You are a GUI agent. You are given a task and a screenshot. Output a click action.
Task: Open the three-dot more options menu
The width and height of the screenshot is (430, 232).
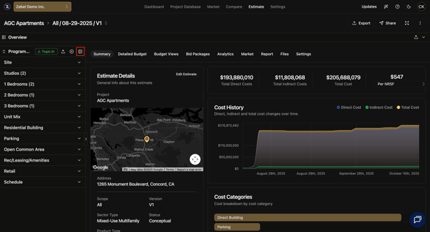click(420, 23)
